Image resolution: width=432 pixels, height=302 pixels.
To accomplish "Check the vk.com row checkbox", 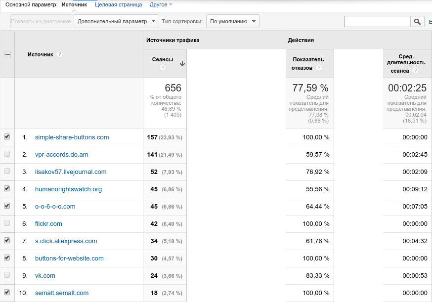I will tap(7, 275).
